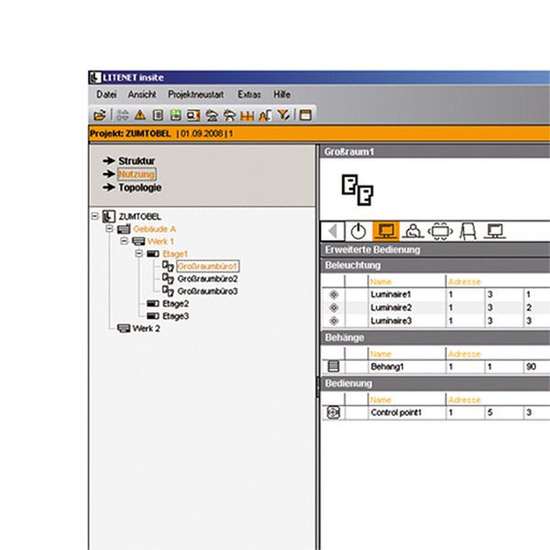Collapse the ZUMTOBEL root tree node
Image resolution: width=550 pixels, height=550 pixels.
click(97, 215)
